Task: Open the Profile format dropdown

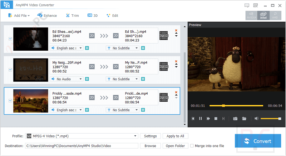Action: coord(82,136)
